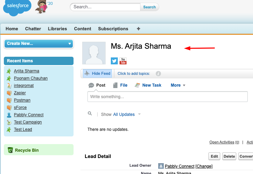Open the Zapier recent item link
This screenshot has height=174, width=253.
pyautogui.click(x=20, y=93)
